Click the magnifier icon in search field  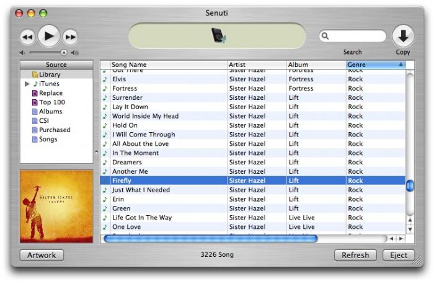[x=325, y=36]
